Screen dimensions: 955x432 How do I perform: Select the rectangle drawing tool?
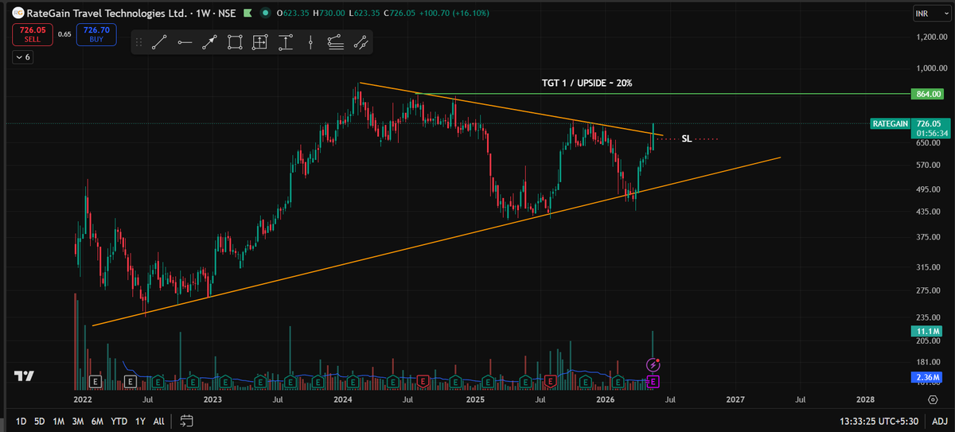235,42
